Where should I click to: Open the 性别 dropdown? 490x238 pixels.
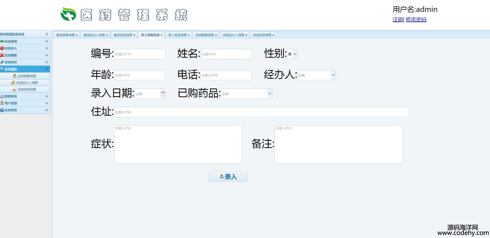pyautogui.click(x=292, y=54)
